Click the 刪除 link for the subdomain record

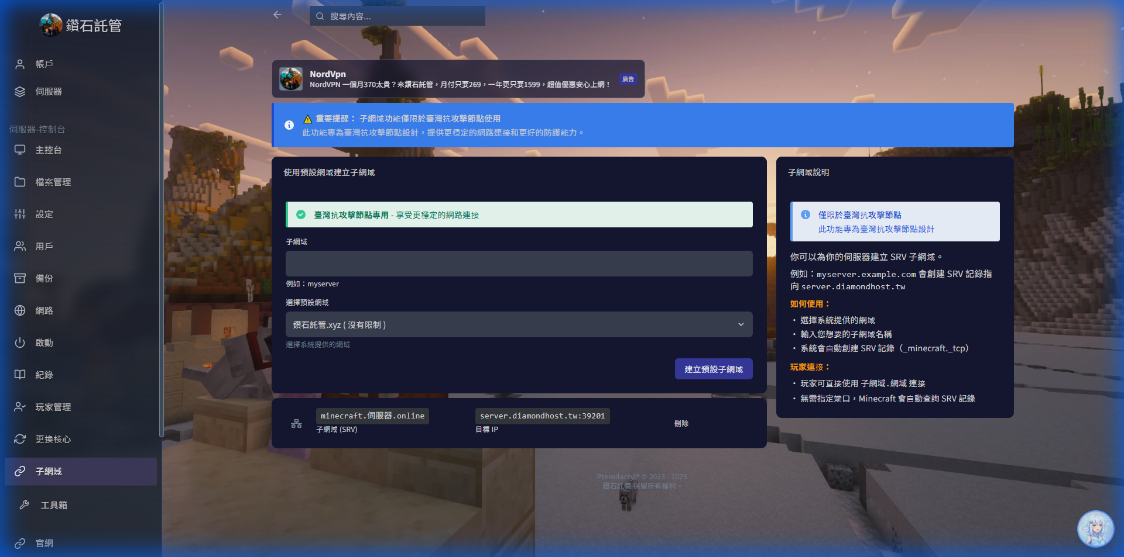pyautogui.click(x=681, y=423)
